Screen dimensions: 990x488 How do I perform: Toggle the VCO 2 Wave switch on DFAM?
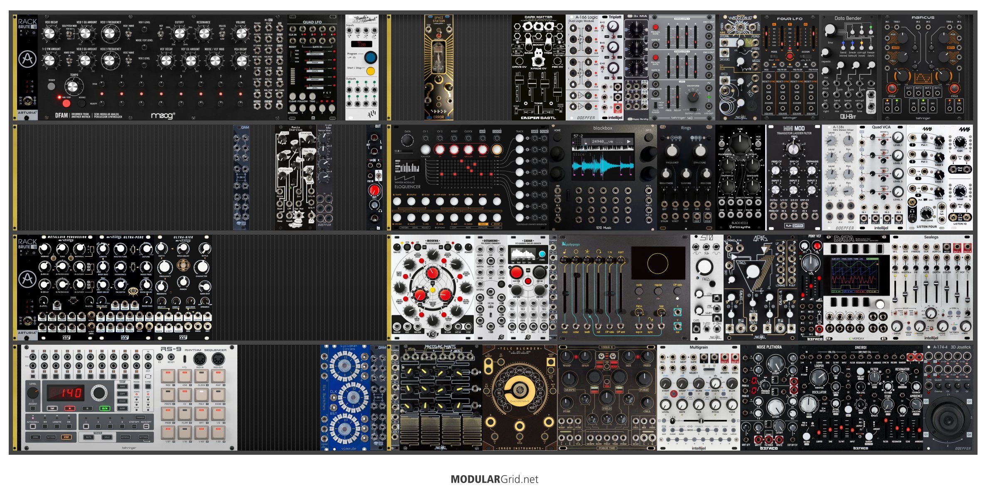point(128,60)
